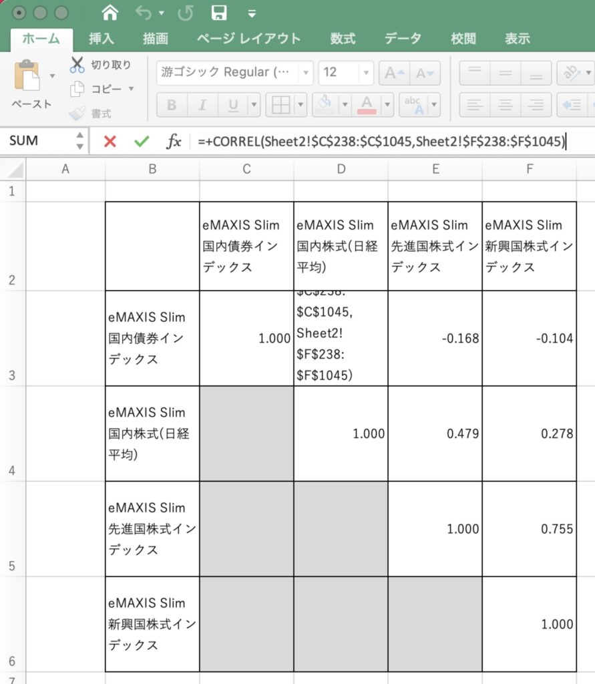Select column C header
The height and width of the screenshot is (684, 595).
pos(246,169)
